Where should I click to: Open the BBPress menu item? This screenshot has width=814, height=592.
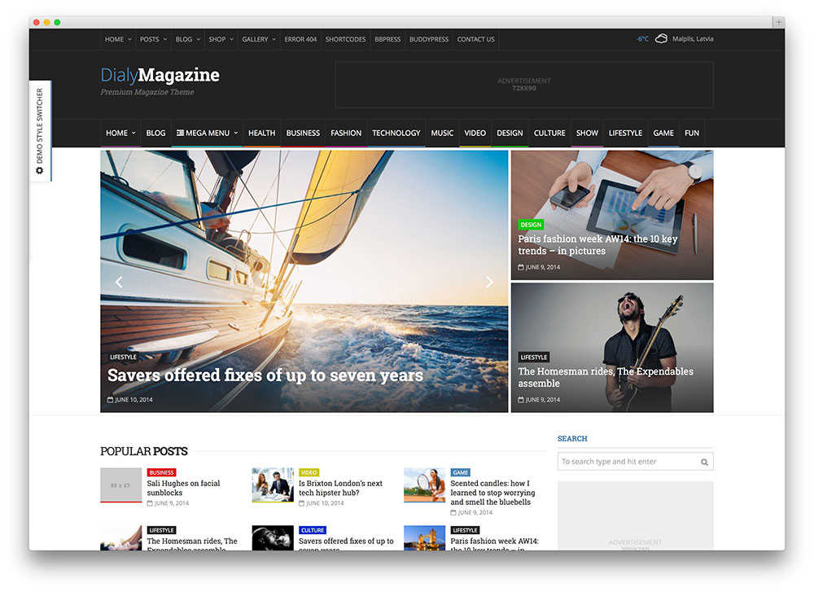point(387,39)
